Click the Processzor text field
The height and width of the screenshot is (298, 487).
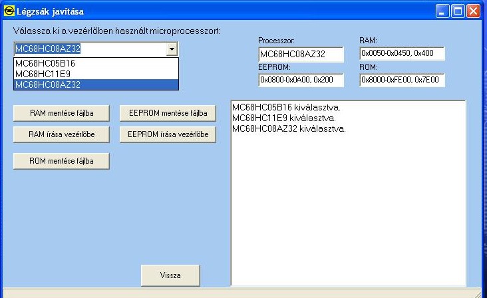pyautogui.click(x=301, y=55)
